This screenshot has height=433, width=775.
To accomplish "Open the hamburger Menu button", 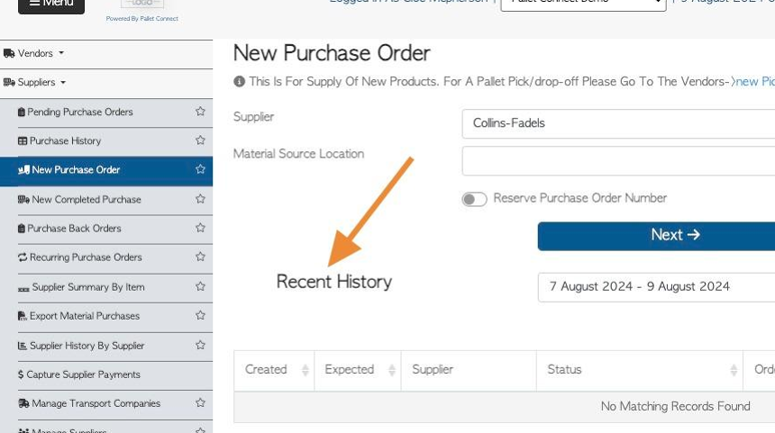I will coord(51,4).
